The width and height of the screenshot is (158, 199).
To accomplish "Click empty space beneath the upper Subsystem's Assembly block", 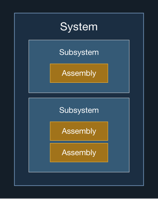I will 79,87.
